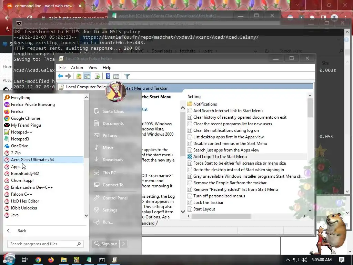353x265 pixels.
Task: Open the File menu in Group Policy Editor
Action: [x=62, y=68]
